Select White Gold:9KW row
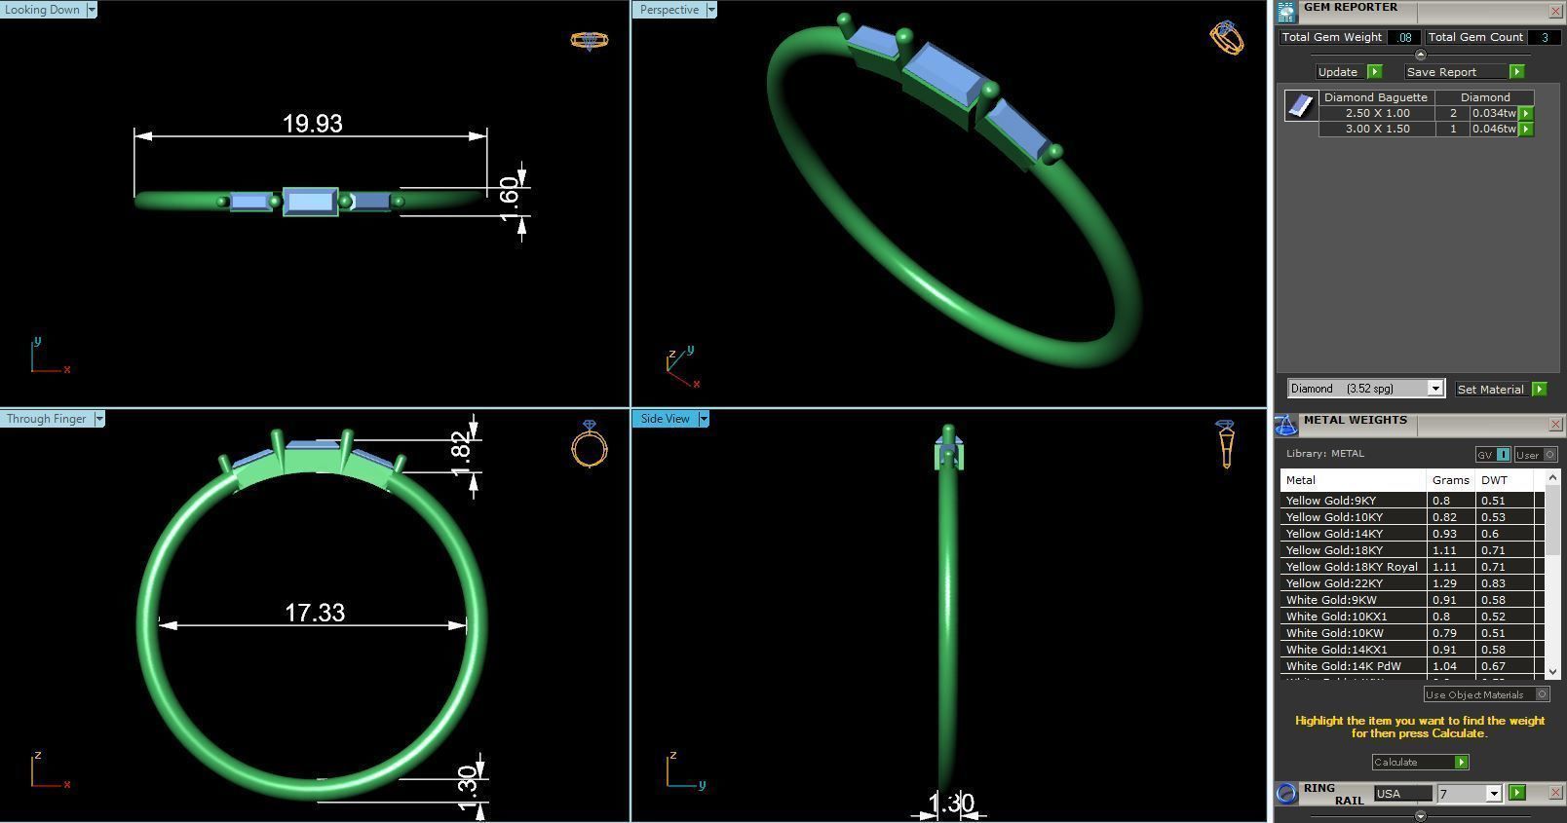This screenshot has height=823, width=1567. point(1412,600)
